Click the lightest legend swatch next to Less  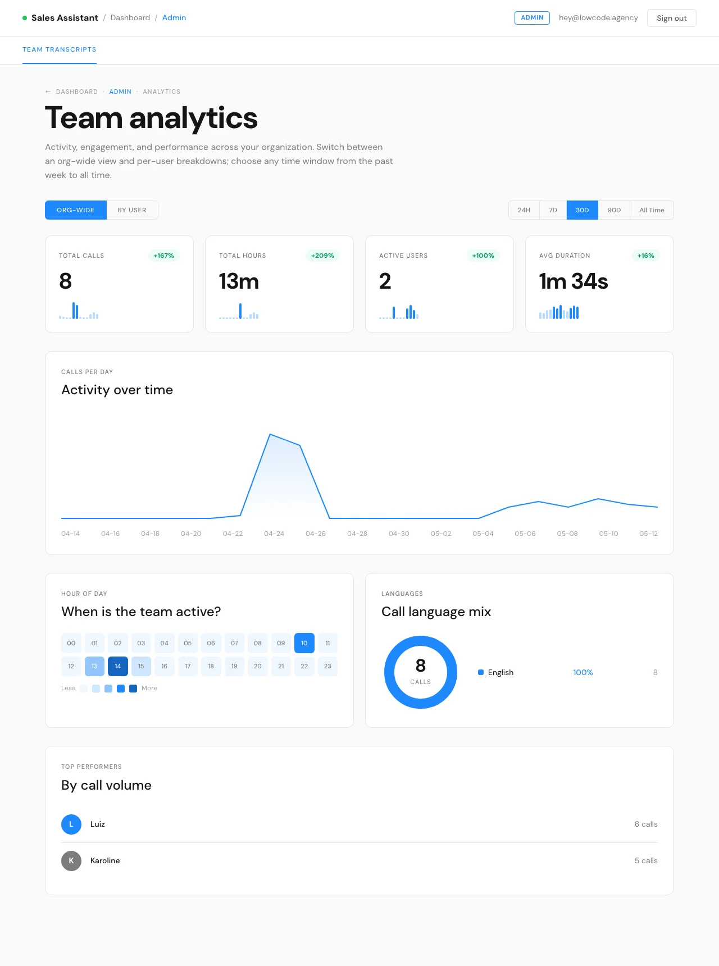click(x=84, y=689)
